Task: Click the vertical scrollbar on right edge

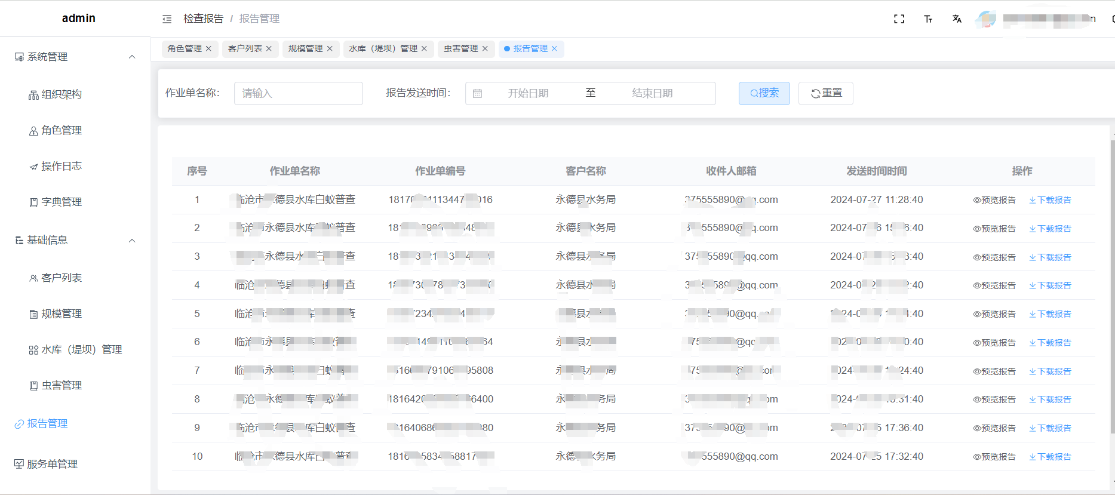Action: (x=1112, y=287)
